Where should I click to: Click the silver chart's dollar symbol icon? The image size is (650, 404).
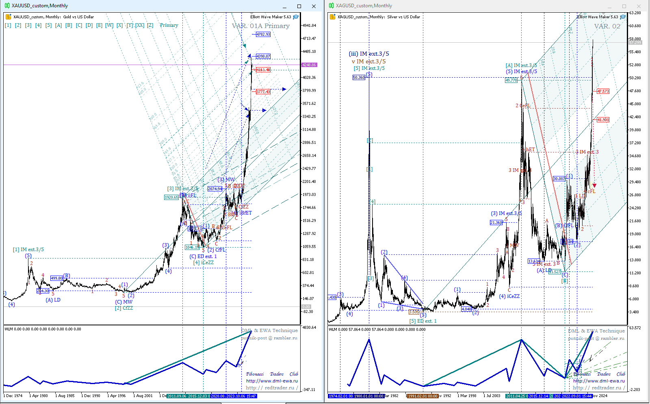[x=333, y=17]
